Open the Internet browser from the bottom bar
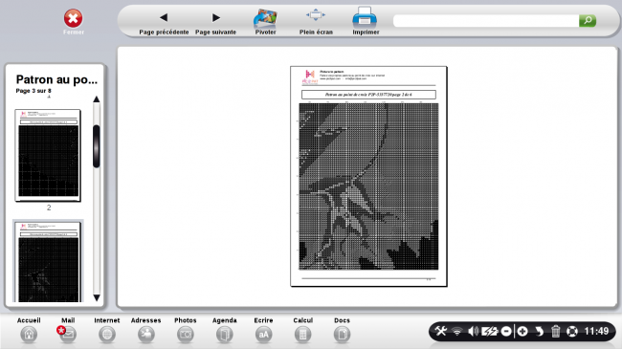The width and height of the screenshot is (622, 349). [107, 330]
